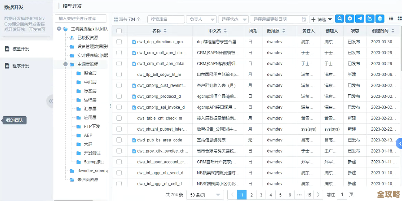This screenshot has height=201, width=402.
Task: Open the 负责人 dropdown
Action: point(201,19)
